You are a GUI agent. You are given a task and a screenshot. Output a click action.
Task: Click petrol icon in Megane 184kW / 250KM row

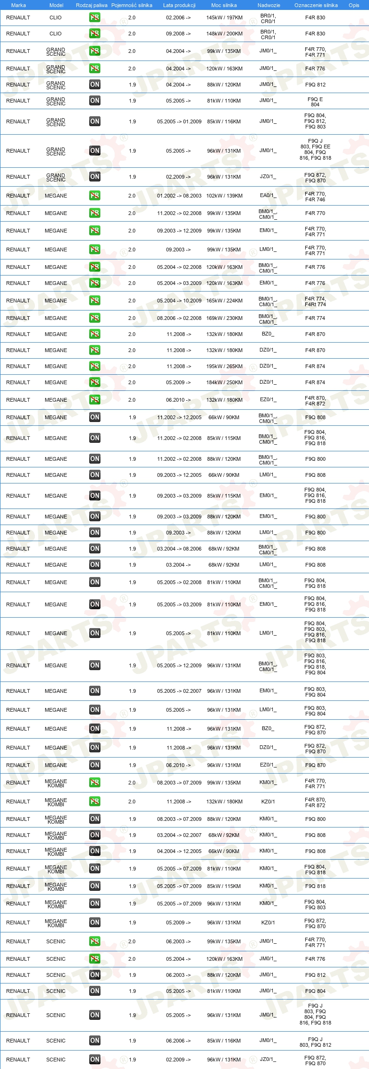pyautogui.click(x=94, y=382)
